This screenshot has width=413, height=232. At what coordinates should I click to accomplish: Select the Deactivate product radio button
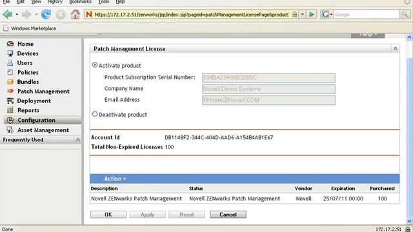click(x=95, y=114)
